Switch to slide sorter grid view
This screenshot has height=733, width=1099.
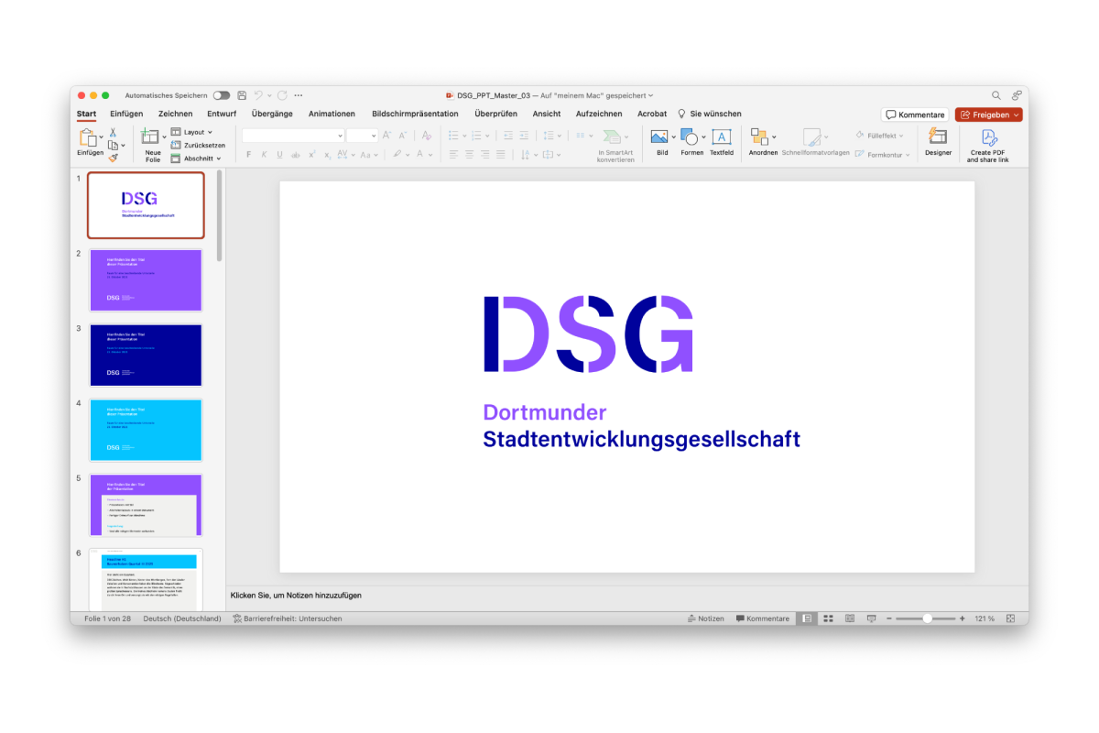pyautogui.click(x=828, y=618)
